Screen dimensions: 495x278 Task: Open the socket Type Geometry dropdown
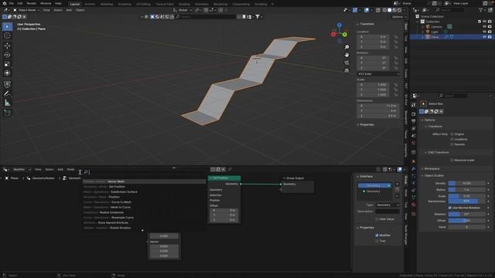(x=387, y=205)
